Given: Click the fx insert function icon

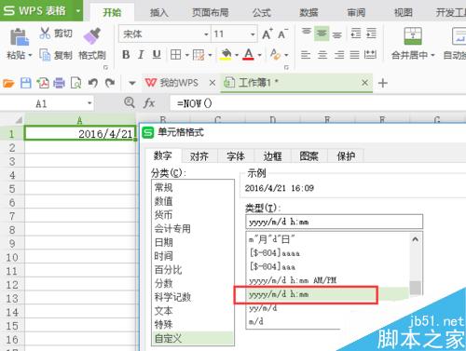Looking at the screenshot, I should pyautogui.click(x=149, y=103).
